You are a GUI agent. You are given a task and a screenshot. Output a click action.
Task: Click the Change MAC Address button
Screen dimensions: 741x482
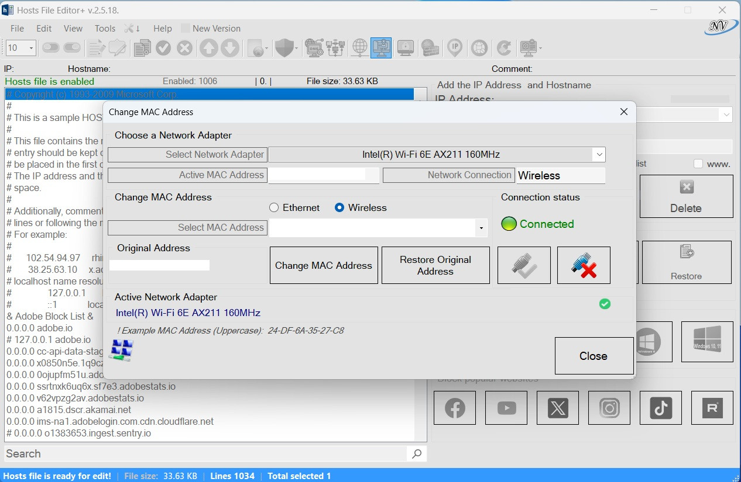point(324,265)
